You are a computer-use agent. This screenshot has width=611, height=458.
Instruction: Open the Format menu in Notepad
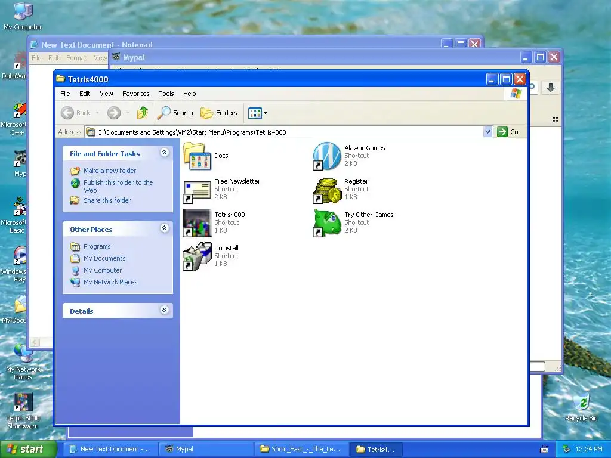[76, 58]
